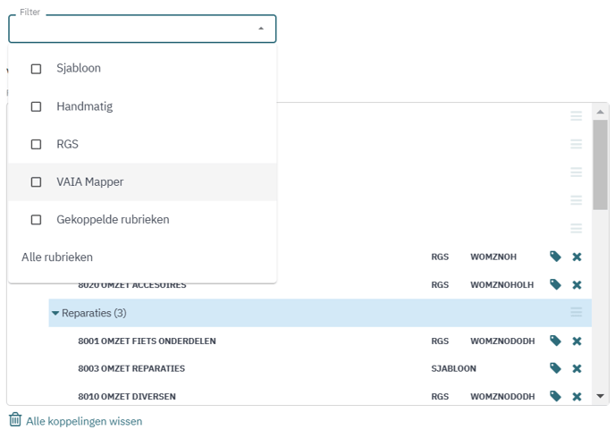This screenshot has width=615, height=438.
Task: Check the Sjabloon filter checkbox
Action: point(37,69)
